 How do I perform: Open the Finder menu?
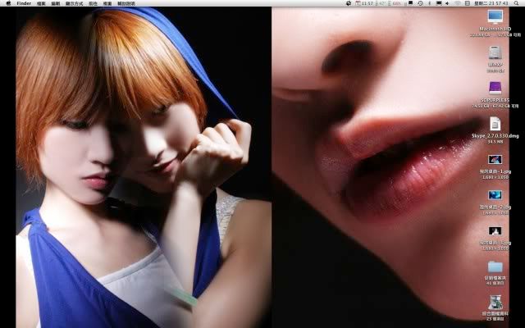coord(24,3)
